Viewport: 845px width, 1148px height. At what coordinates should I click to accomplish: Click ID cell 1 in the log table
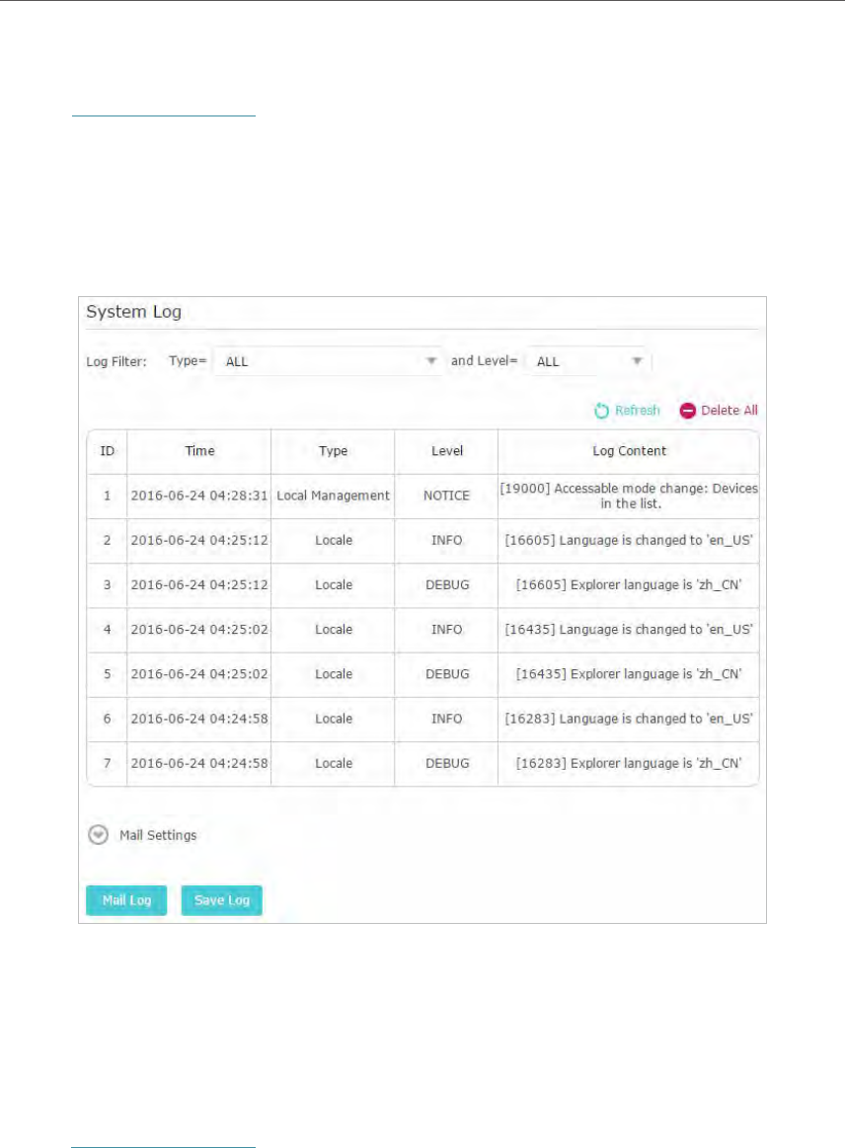[107, 496]
